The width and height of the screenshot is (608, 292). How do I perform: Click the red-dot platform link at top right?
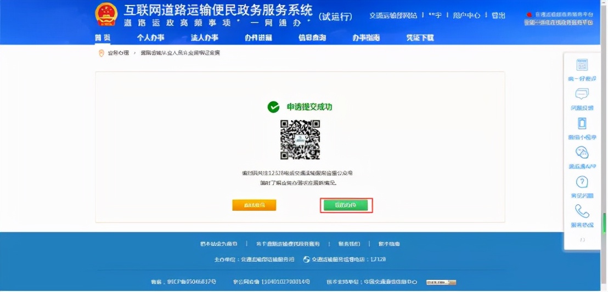click(559, 15)
